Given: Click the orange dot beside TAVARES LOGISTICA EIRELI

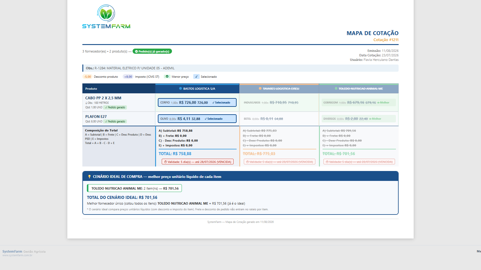Looking at the screenshot, I should [260, 88].
